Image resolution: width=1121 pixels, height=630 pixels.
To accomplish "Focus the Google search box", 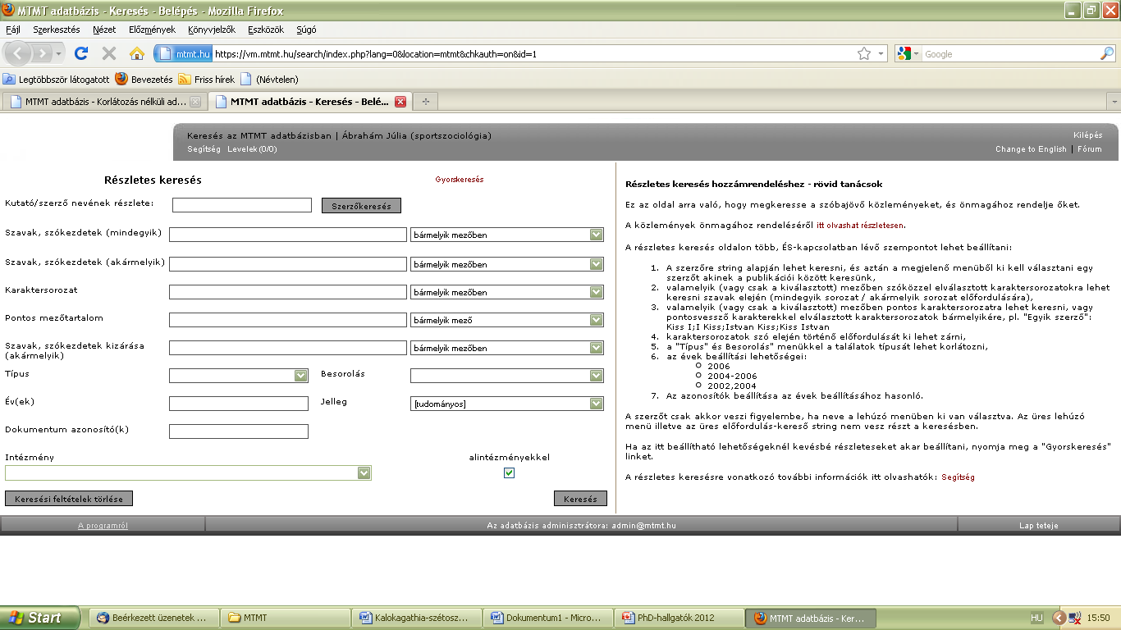I will pos(1009,53).
